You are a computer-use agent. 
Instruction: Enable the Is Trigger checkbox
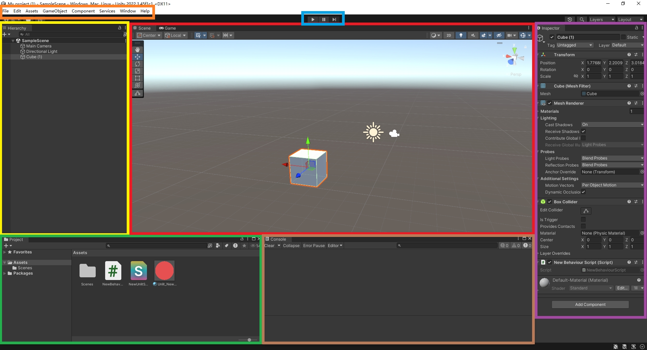point(583,219)
